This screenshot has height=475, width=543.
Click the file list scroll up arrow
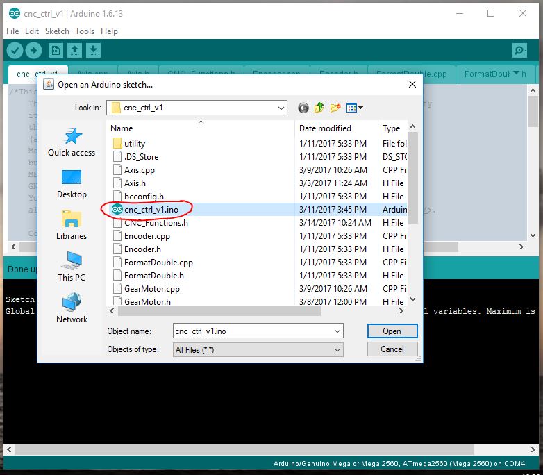pyautogui.click(x=412, y=127)
